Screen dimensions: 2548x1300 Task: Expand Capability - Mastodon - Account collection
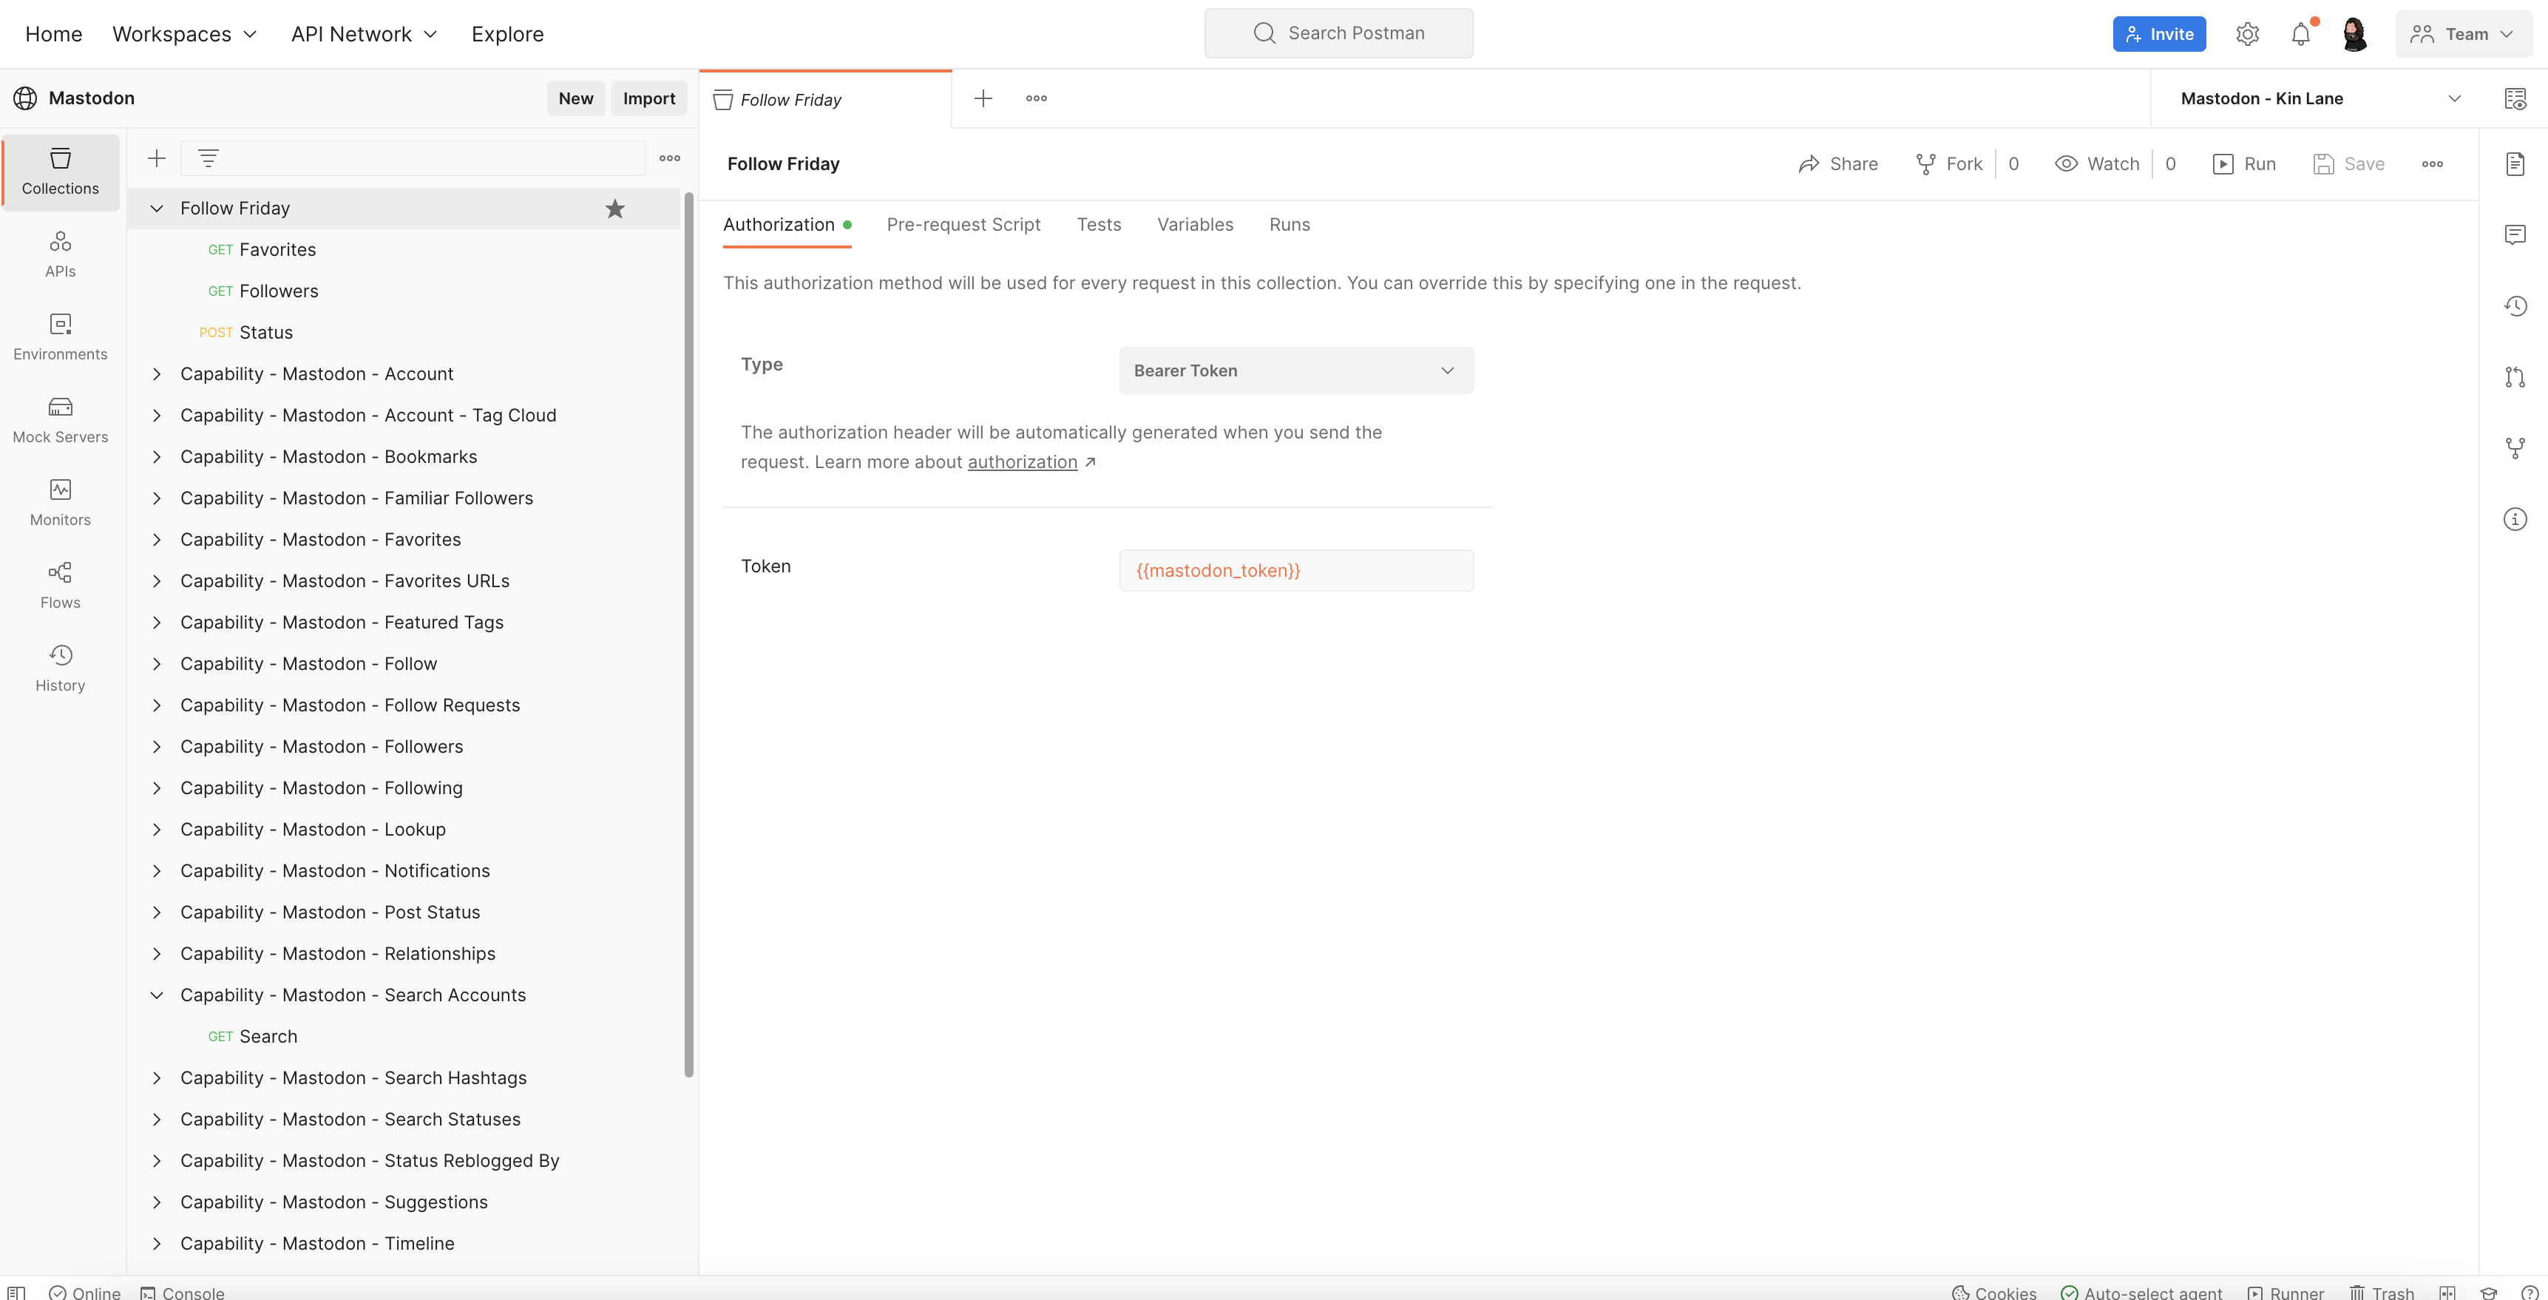click(x=156, y=374)
